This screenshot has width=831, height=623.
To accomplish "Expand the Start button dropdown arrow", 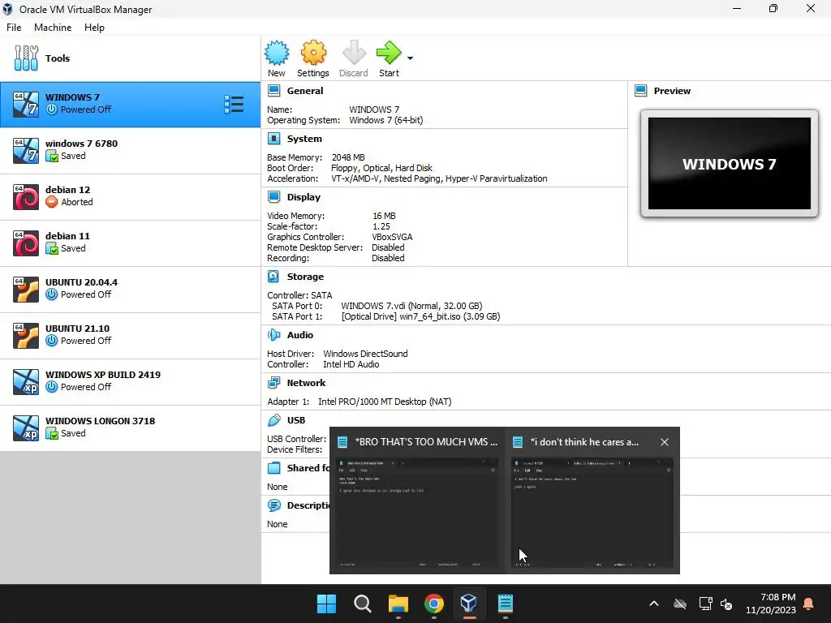I will 410,58.
